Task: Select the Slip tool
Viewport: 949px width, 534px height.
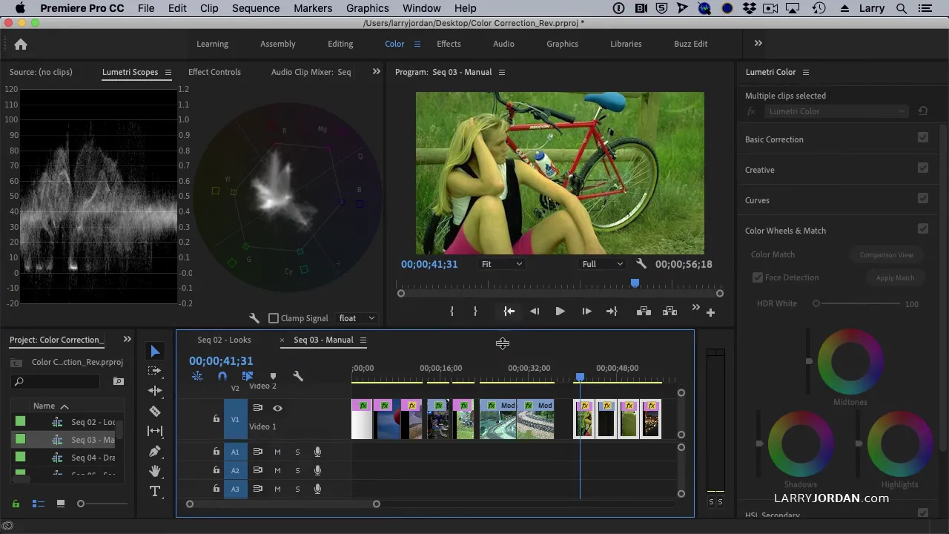Action: 155,431
